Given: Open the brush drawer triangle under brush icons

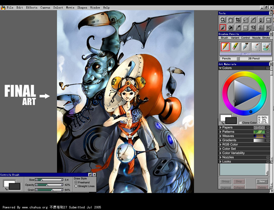Looking at the screenshot, I should click(245, 54).
